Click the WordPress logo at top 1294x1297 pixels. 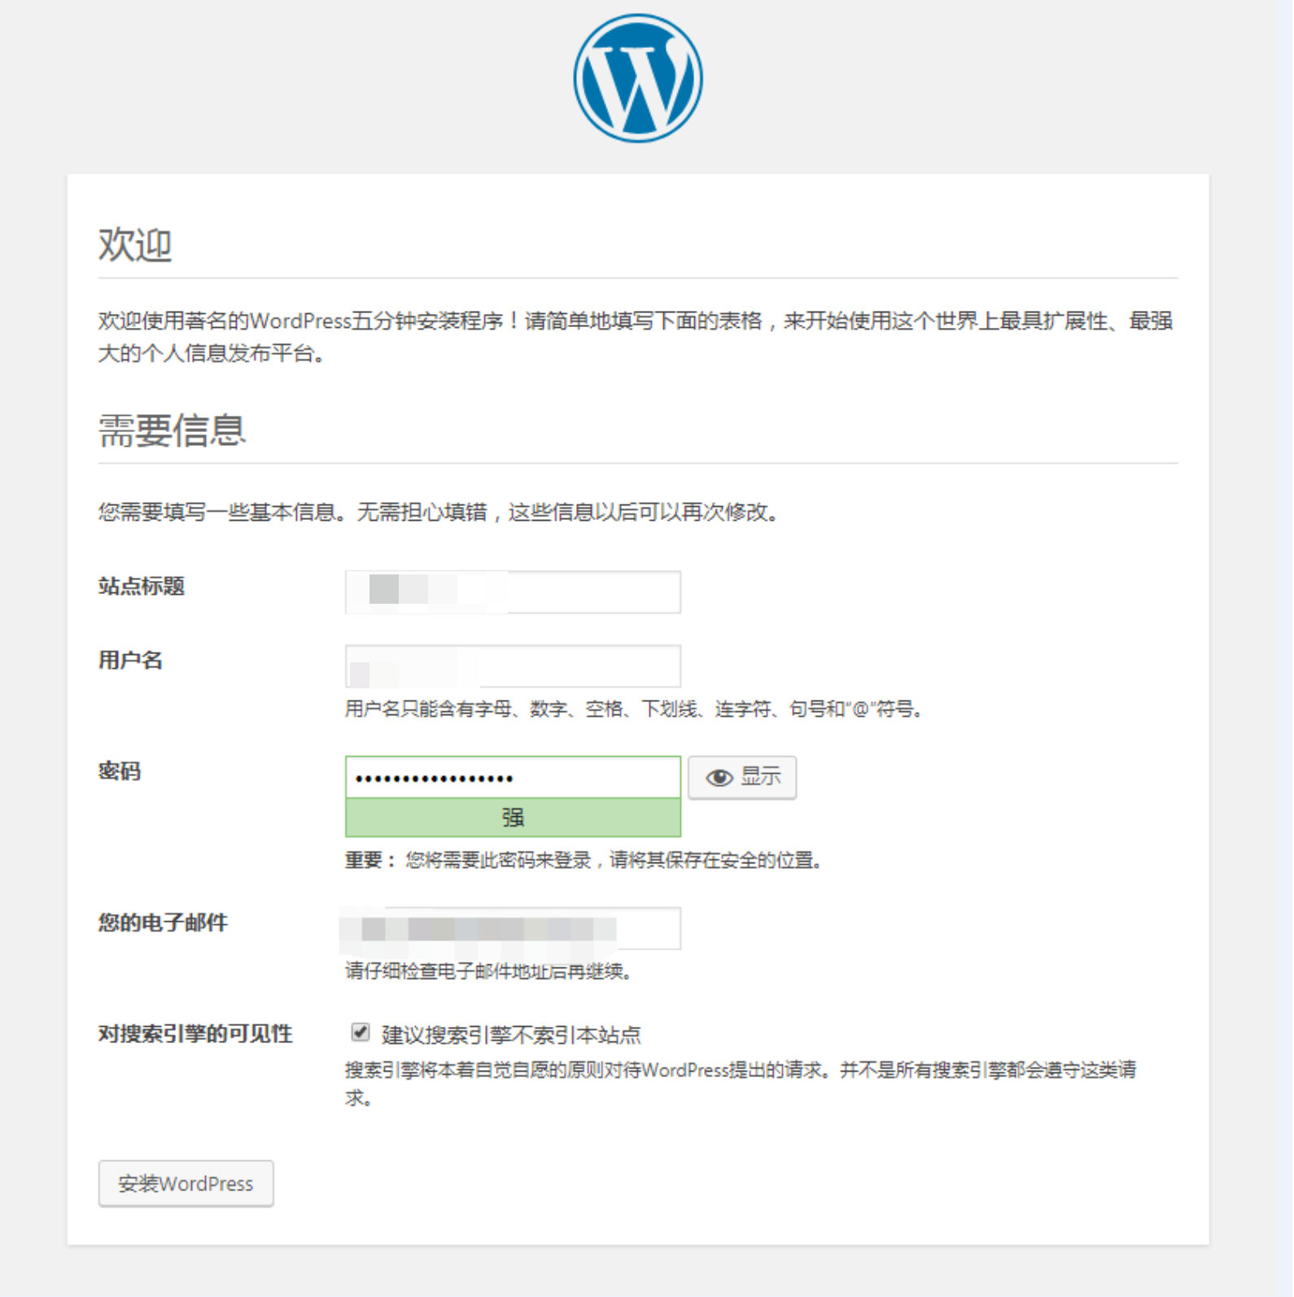pos(637,78)
